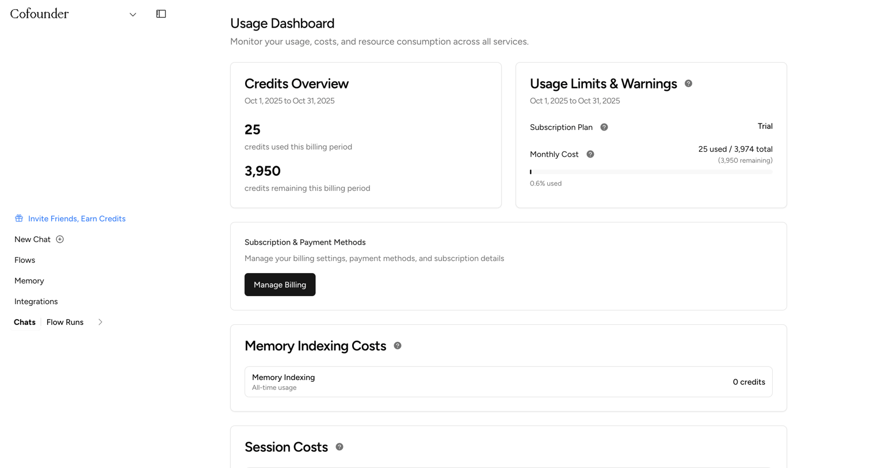
Task: Click help icon beside Session Costs
Action: pyautogui.click(x=339, y=447)
